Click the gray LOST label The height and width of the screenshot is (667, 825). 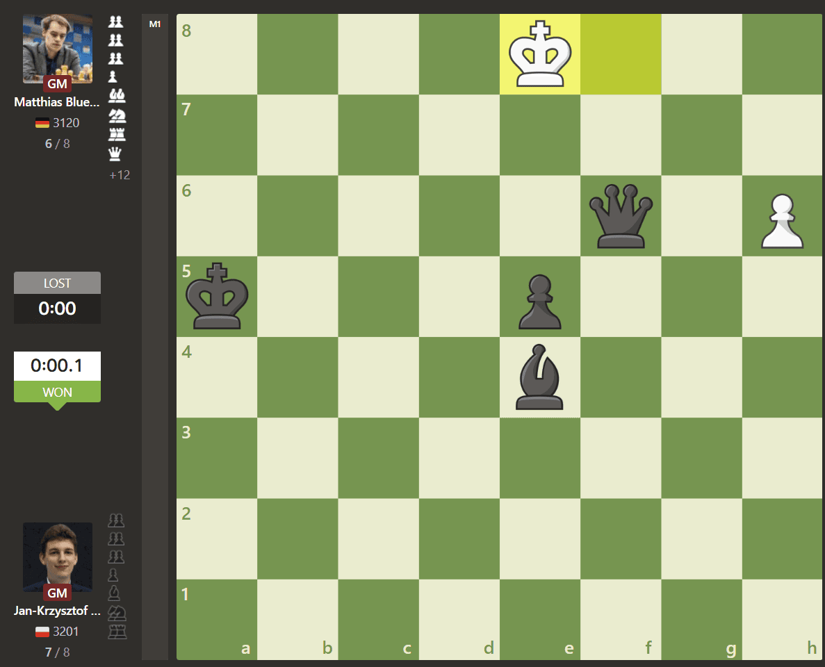coord(57,283)
